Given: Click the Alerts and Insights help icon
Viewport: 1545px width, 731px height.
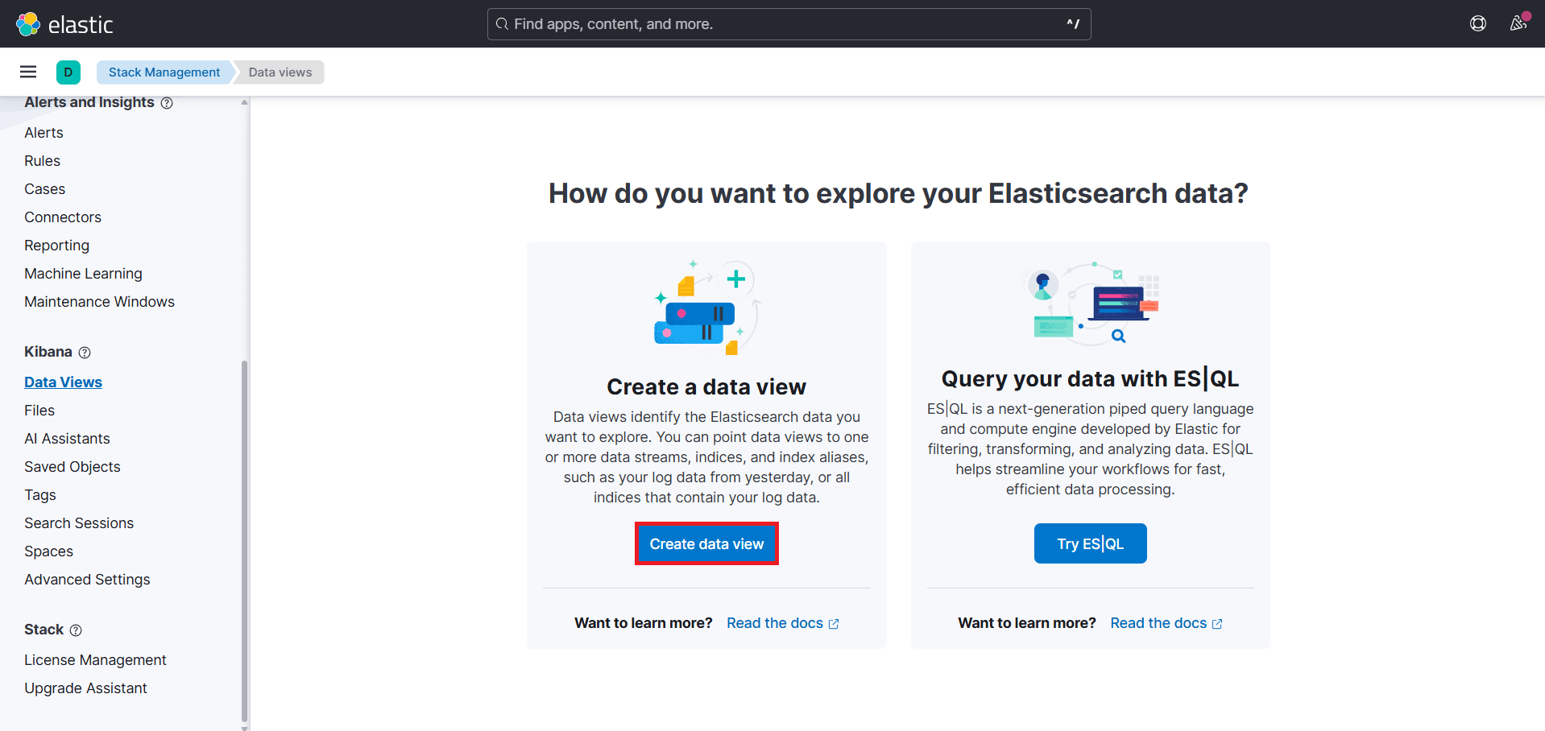Looking at the screenshot, I should point(167,103).
